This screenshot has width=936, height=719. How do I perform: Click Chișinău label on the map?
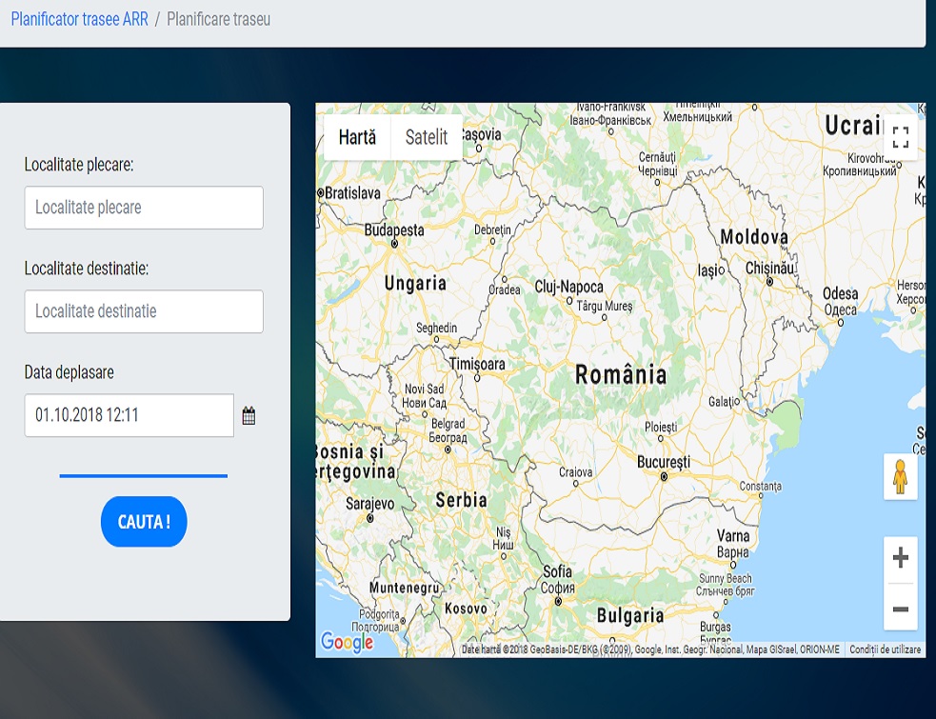769,269
